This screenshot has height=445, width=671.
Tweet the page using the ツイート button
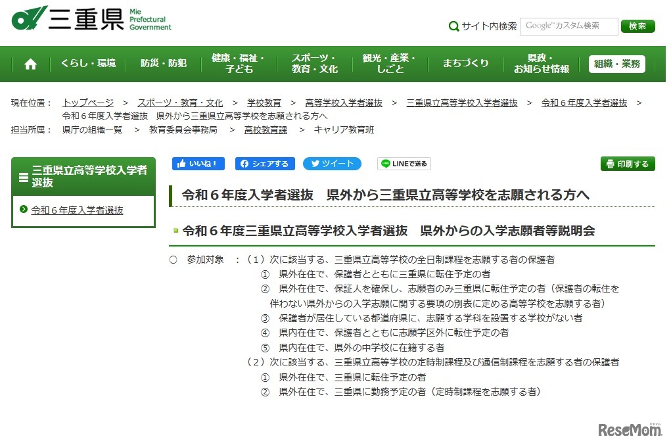[x=332, y=164]
